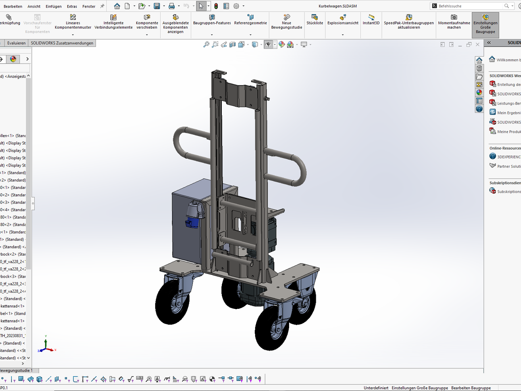
Task: Click Edit Appearance color ball icon
Action: click(281, 45)
